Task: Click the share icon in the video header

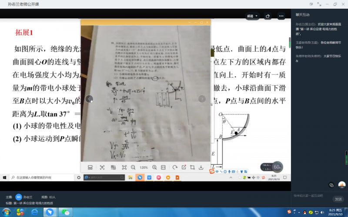Action: tap(268, 16)
